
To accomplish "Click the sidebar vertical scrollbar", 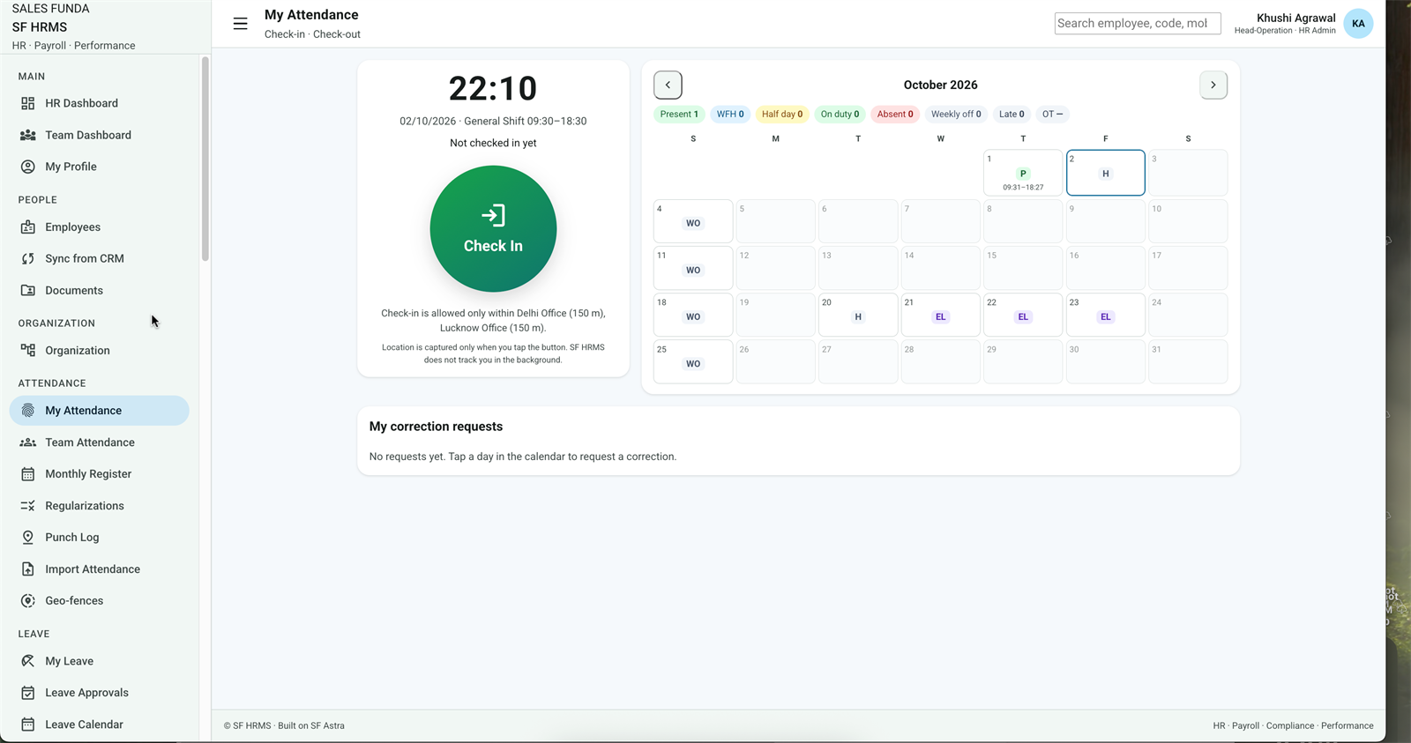I will click(205, 159).
